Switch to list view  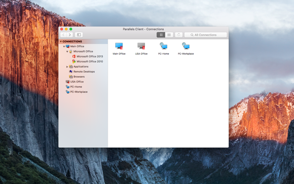pyautogui.click(x=169, y=35)
